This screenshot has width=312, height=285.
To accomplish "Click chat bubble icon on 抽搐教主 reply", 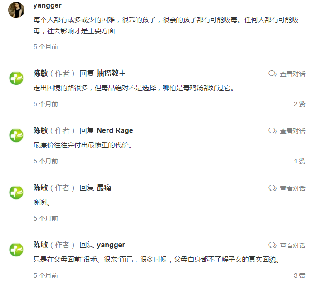I will click(273, 74).
